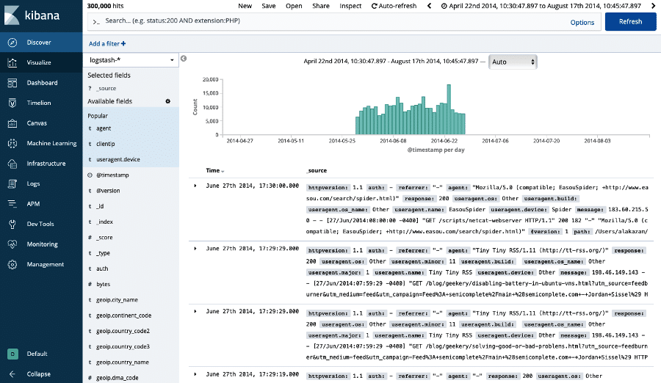Open Canvas workspace icon
Screen dimensions: 661x383
pos(13,123)
